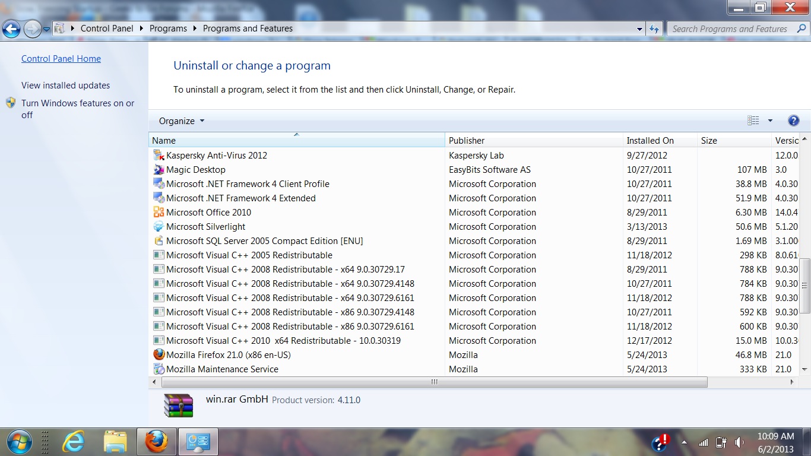
Task: Click the Visual C++ 2010 x64 Redistributable icon
Action: pyautogui.click(x=159, y=341)
